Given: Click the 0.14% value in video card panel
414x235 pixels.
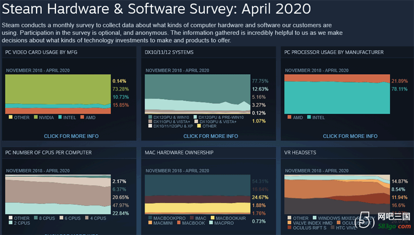Looking at the screenshot, I should pos(119,81).
